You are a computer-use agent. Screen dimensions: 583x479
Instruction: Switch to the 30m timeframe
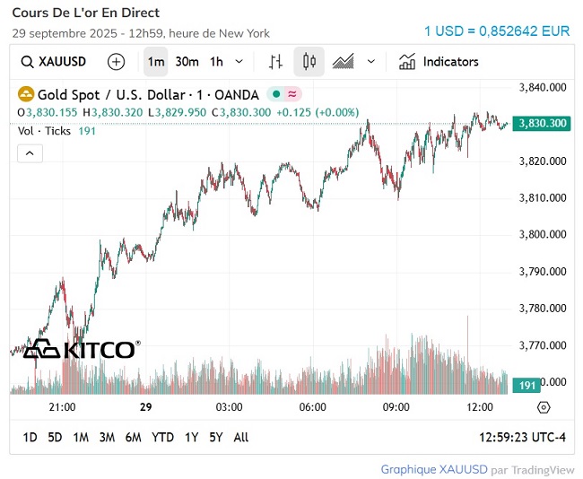187,62
